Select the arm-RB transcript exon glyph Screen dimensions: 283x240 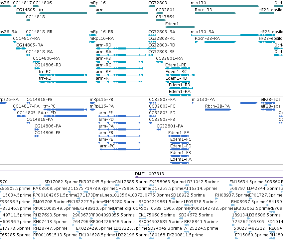tap(119, 62)
